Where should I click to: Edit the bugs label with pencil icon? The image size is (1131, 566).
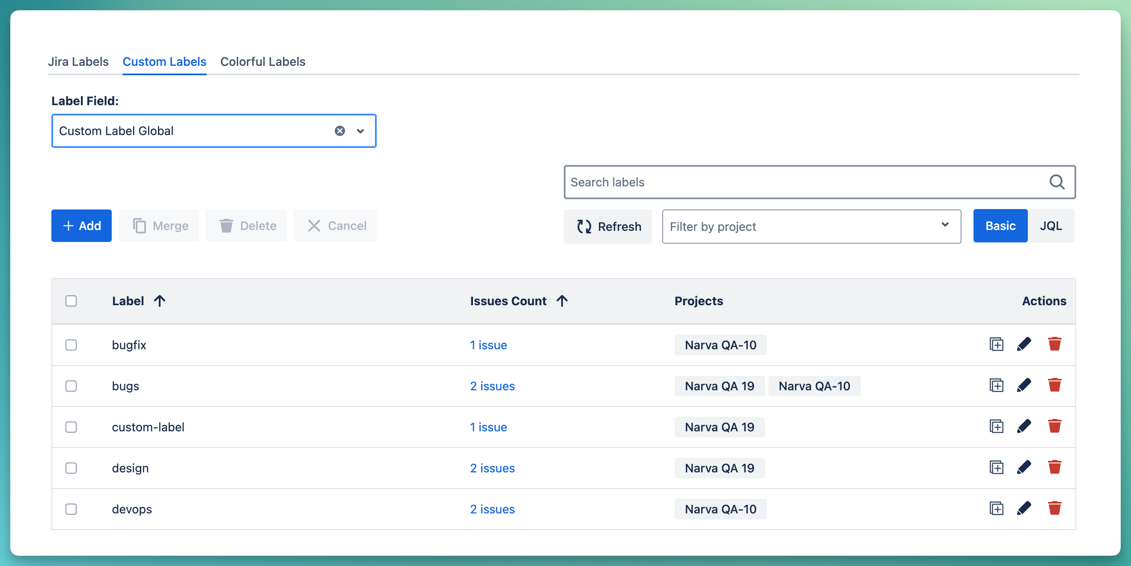[x=1024, y=386]
